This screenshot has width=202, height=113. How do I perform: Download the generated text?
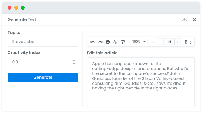pyautogui.click(x=185, y=20)
